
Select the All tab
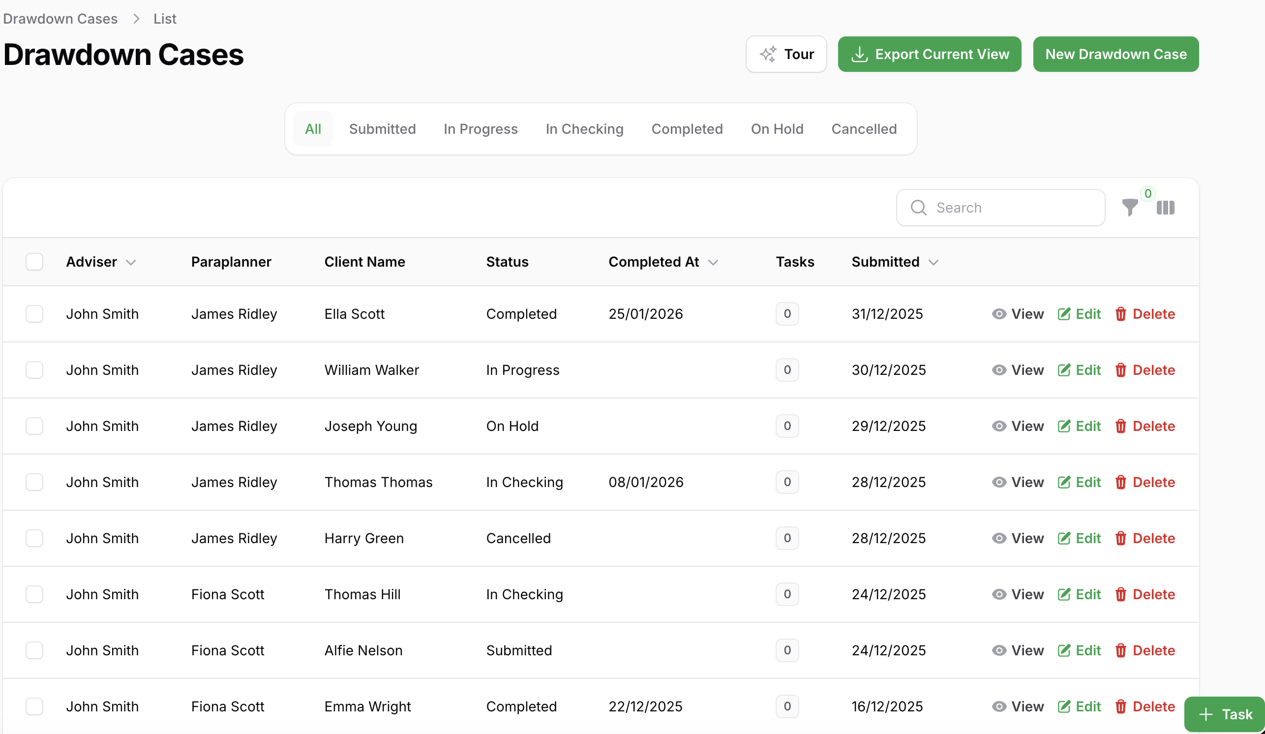click(x=313, y=129)
